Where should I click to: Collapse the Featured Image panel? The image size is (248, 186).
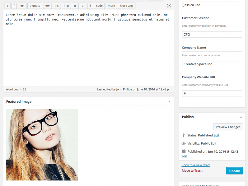coord(169,102)
